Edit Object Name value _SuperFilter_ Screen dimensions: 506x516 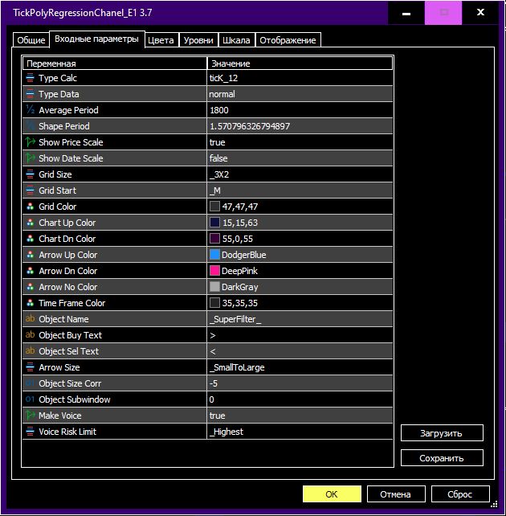tap(300, 319)
